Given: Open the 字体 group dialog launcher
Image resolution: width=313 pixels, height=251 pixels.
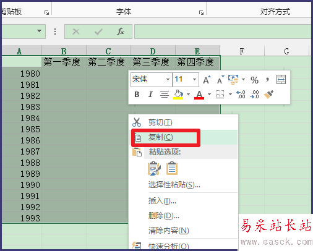Looking at the screenshot, I should pyautogui.click(x=201, y=13).
